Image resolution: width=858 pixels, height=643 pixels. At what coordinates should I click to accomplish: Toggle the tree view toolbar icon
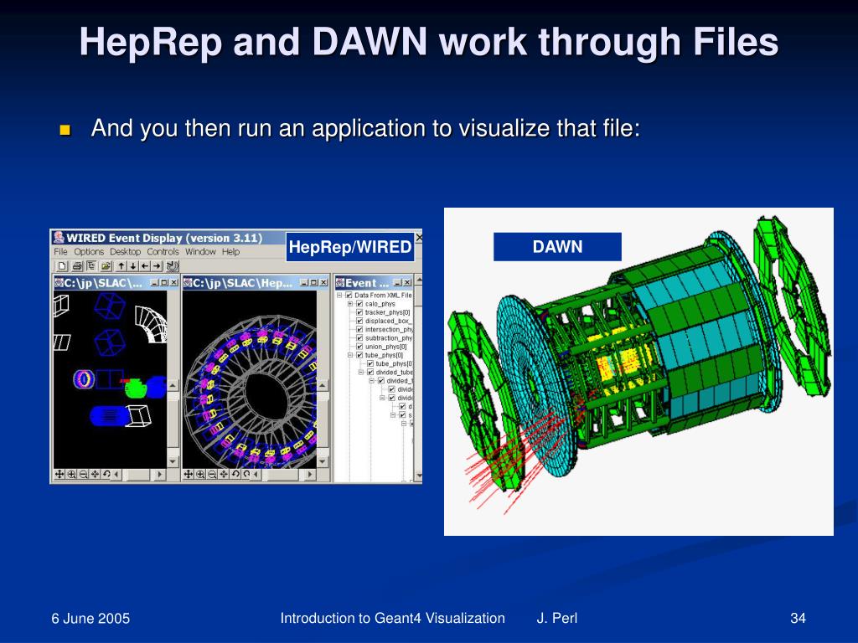pyautogui.click(x=91, y=266)
